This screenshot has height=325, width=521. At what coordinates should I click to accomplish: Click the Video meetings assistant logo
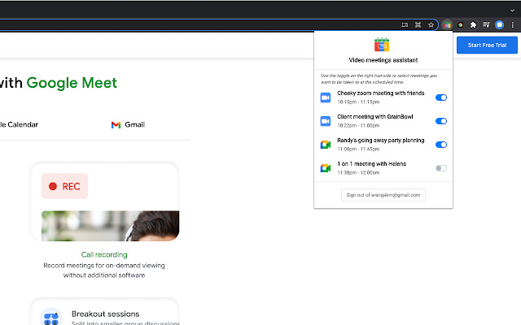[x=382, y=45]
